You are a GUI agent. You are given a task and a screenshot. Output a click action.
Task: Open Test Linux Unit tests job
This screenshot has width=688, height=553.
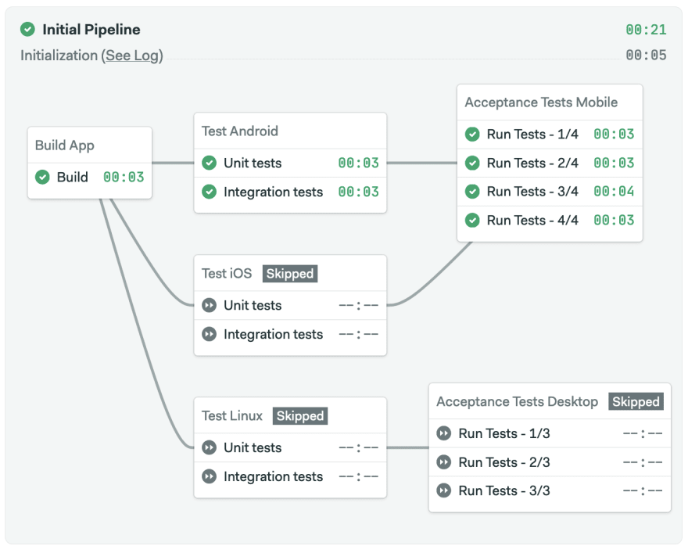(290, 447)
